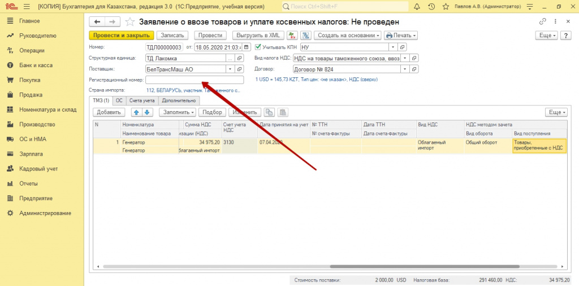Viewport: 579px width, 286px height.
Task: Switch to Счета учета tab
Action: click(x=142, y=100)
